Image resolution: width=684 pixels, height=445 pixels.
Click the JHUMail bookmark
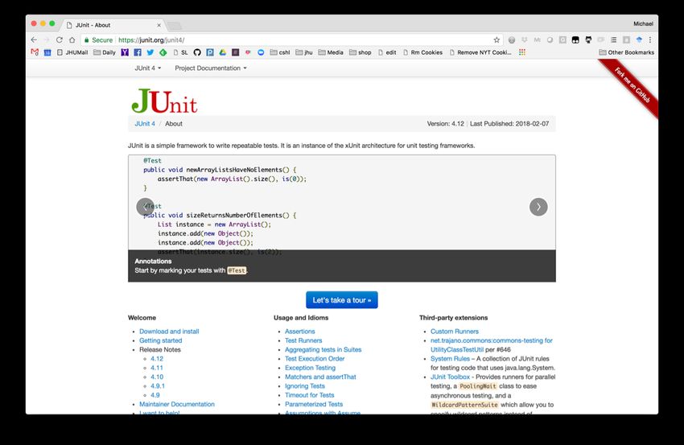tap(72, 52)
